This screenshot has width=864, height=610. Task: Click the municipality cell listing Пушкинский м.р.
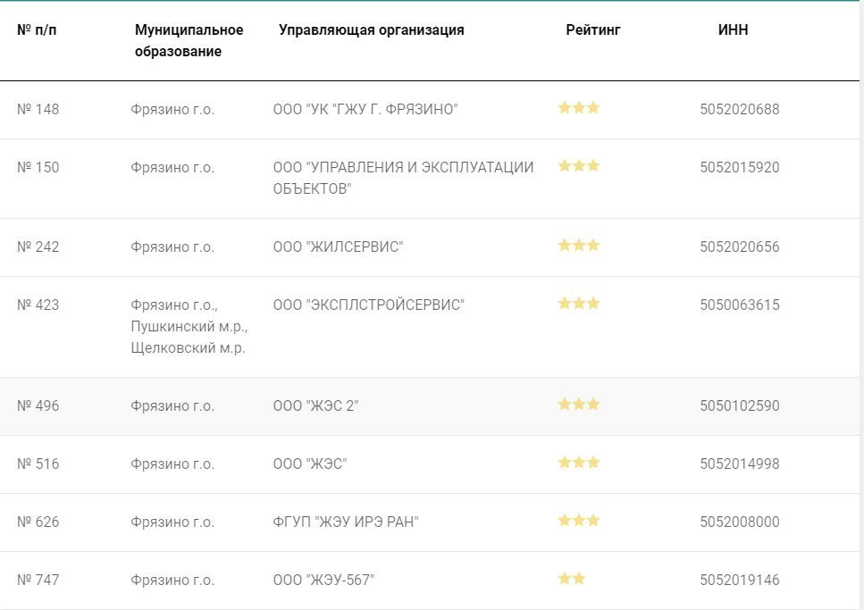189,327
